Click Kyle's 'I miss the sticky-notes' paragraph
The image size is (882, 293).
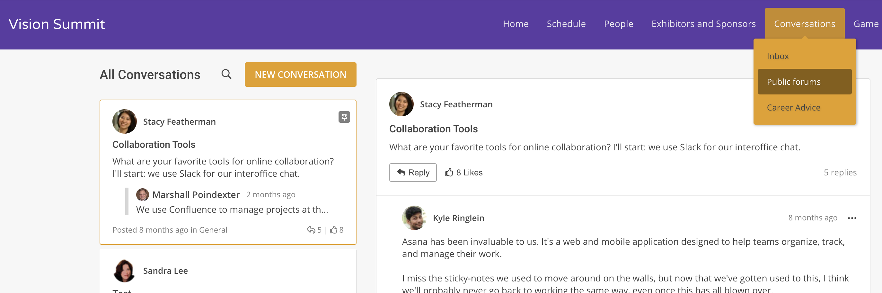(x=625, y=283)
